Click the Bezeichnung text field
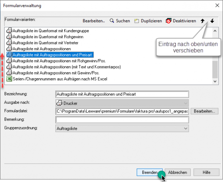 tap(122, 94)
